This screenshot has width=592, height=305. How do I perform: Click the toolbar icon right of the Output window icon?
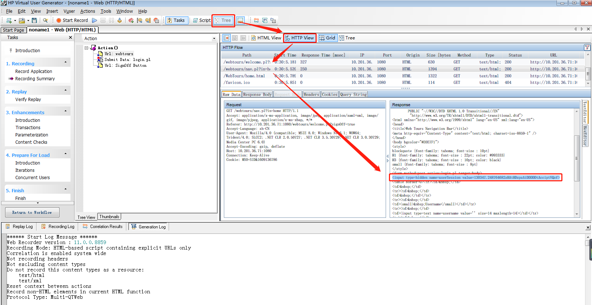coord(256,20)
